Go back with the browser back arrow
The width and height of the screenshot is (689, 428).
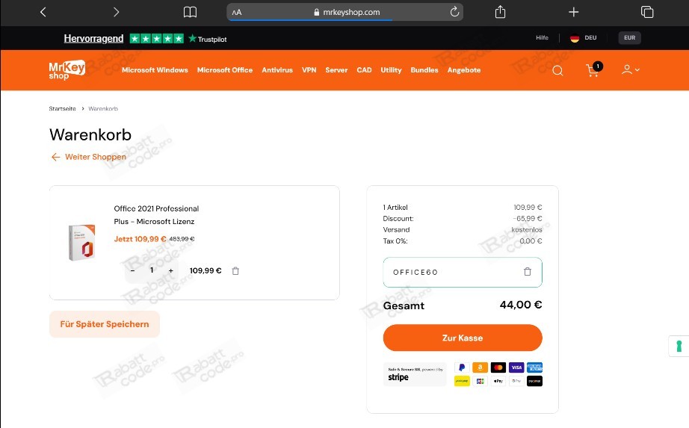(43, 12)
